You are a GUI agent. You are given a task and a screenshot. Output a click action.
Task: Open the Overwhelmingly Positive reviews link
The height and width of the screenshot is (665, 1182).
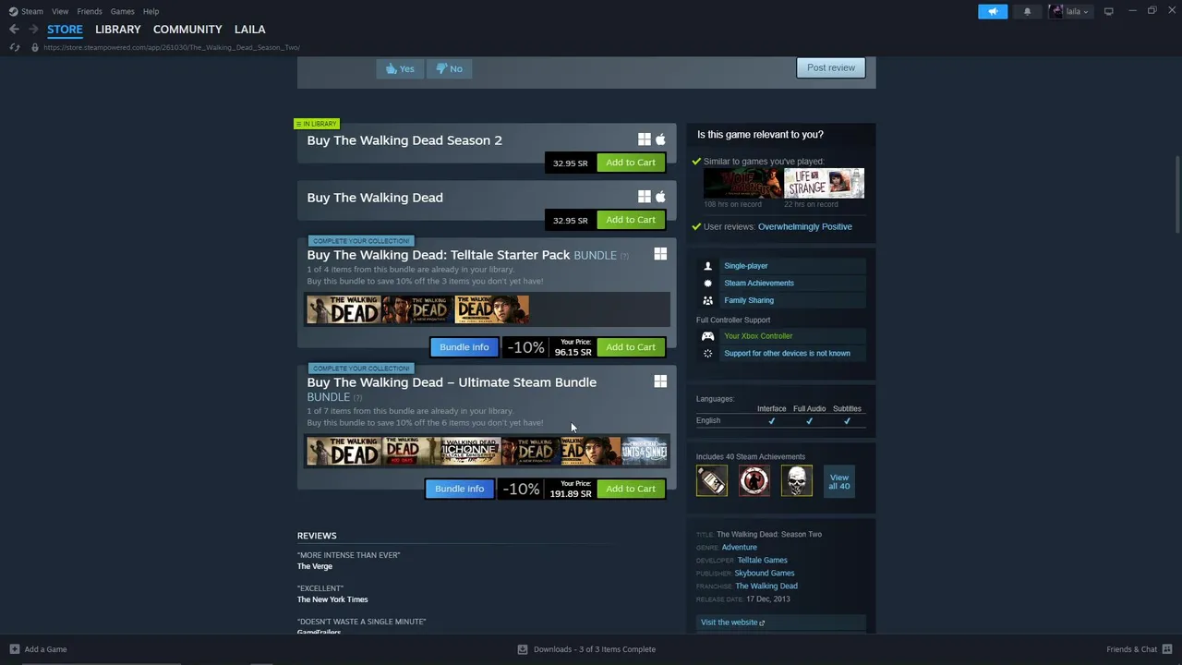tap(805, 226)
